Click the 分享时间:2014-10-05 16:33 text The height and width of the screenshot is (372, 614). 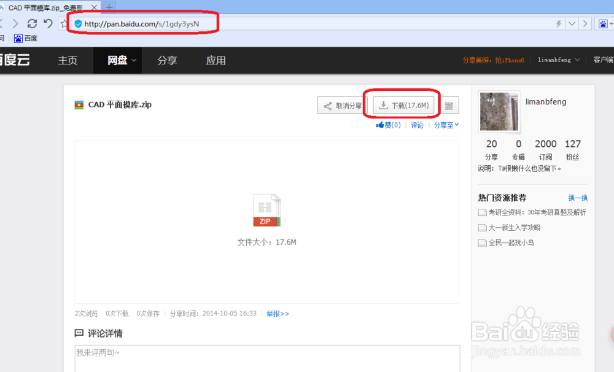213,314
